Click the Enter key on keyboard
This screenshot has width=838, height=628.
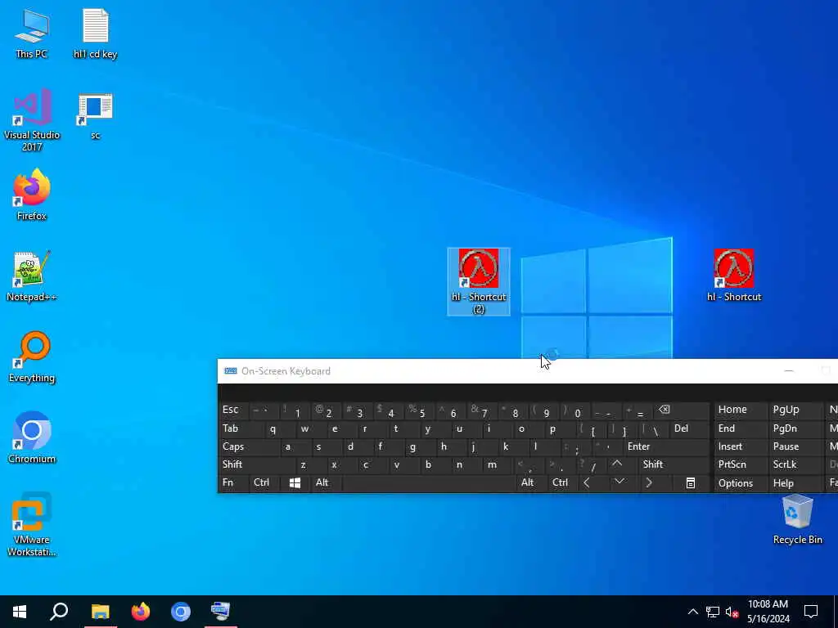click(x=666, y=446)
